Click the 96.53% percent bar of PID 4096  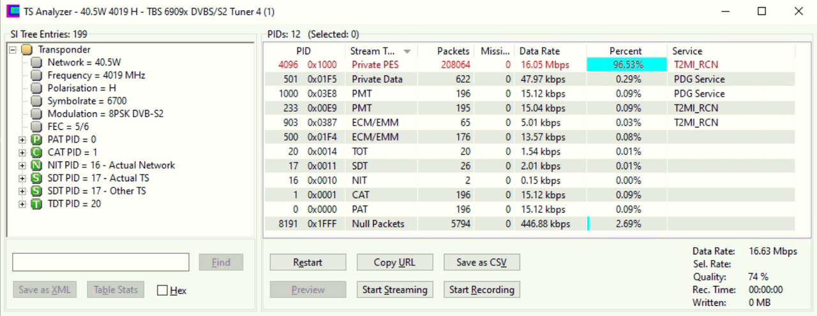click(626, 65)
